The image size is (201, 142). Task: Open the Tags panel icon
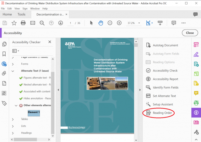[4, 103]
